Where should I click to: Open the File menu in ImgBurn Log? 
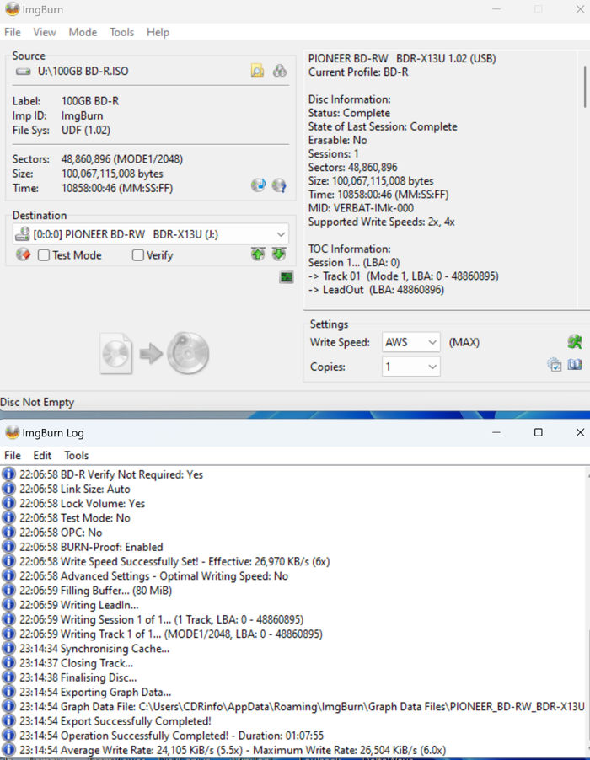point(13,455)
